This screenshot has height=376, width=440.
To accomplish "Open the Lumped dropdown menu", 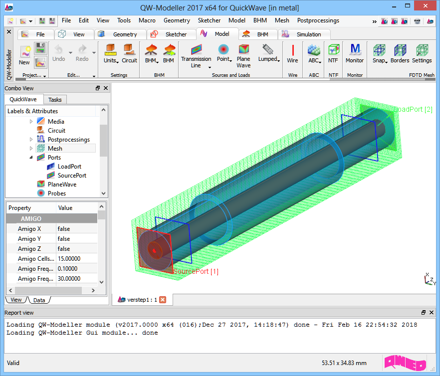I will pyautogui.click(x=268, y=59).
